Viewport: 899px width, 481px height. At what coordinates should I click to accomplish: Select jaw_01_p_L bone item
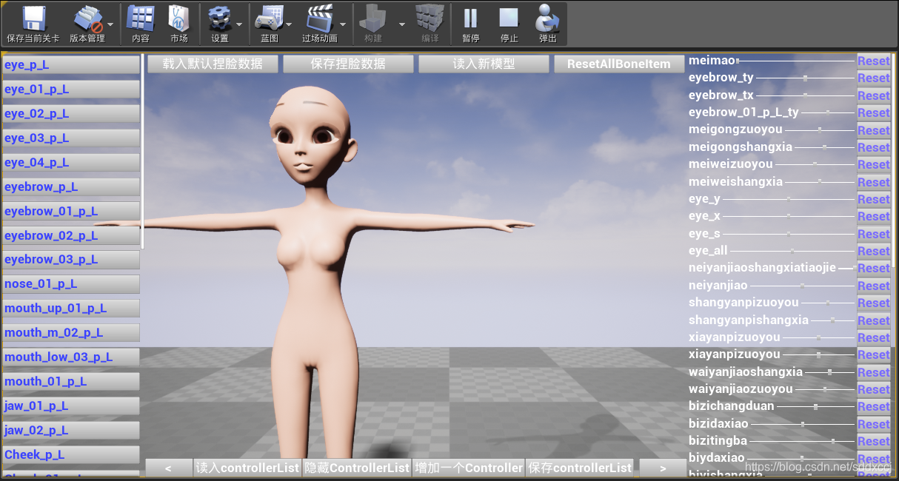[x=71, y=406]
